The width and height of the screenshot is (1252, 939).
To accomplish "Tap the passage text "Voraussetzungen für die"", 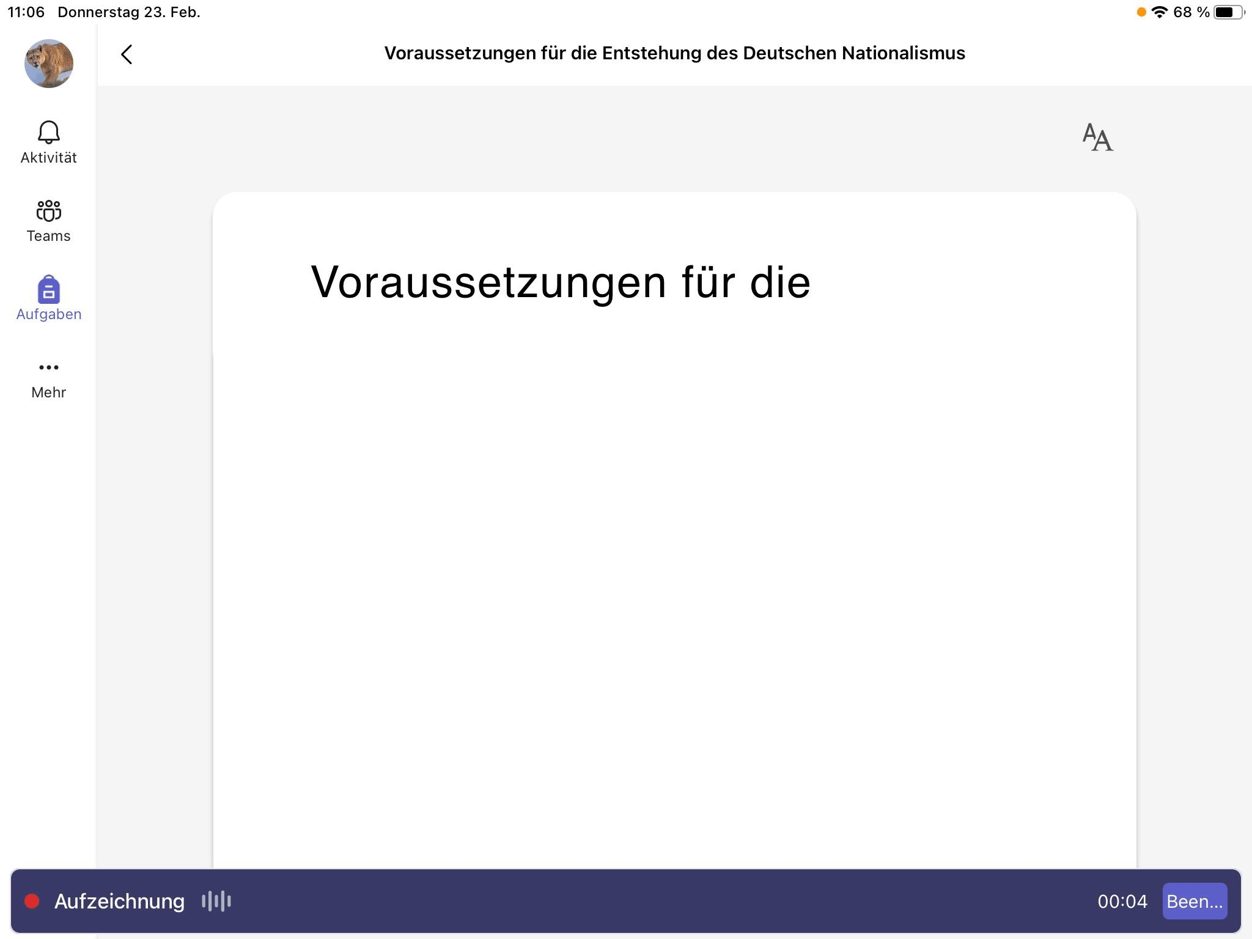I will pyautogui.click(x=561, y=282).
